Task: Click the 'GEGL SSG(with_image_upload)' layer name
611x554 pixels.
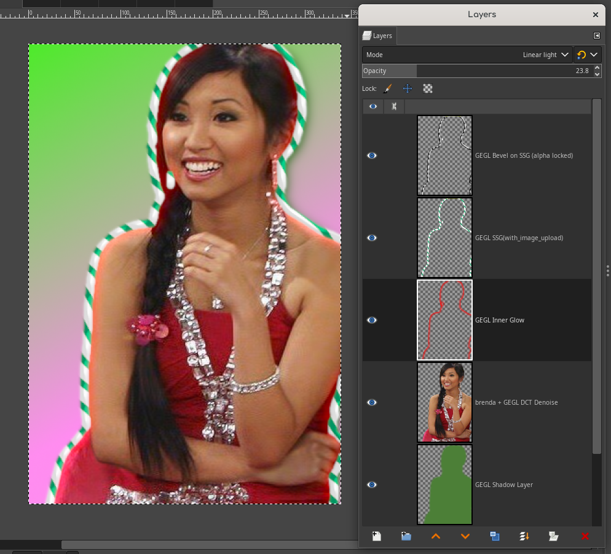Action: 519,238
